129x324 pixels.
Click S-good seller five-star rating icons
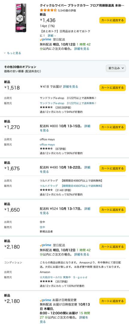click(x=46, y=282)
